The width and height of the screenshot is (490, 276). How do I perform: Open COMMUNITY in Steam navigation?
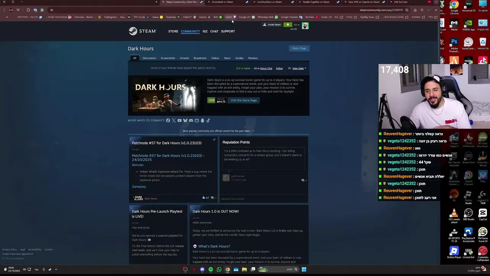(x=190, y=31)
